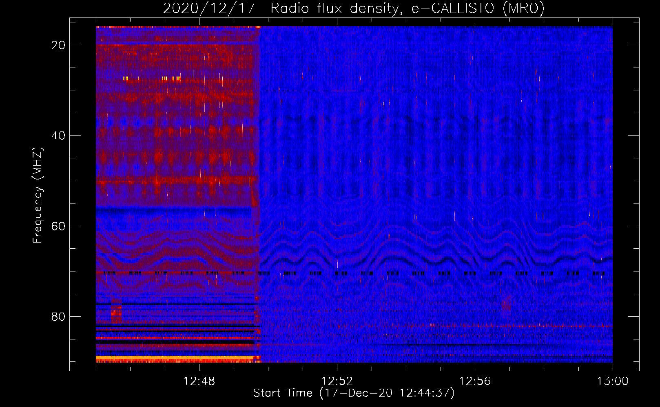660x407 pixels.
Task: Click the time tick label '13:00'
Action: [613, 381]
